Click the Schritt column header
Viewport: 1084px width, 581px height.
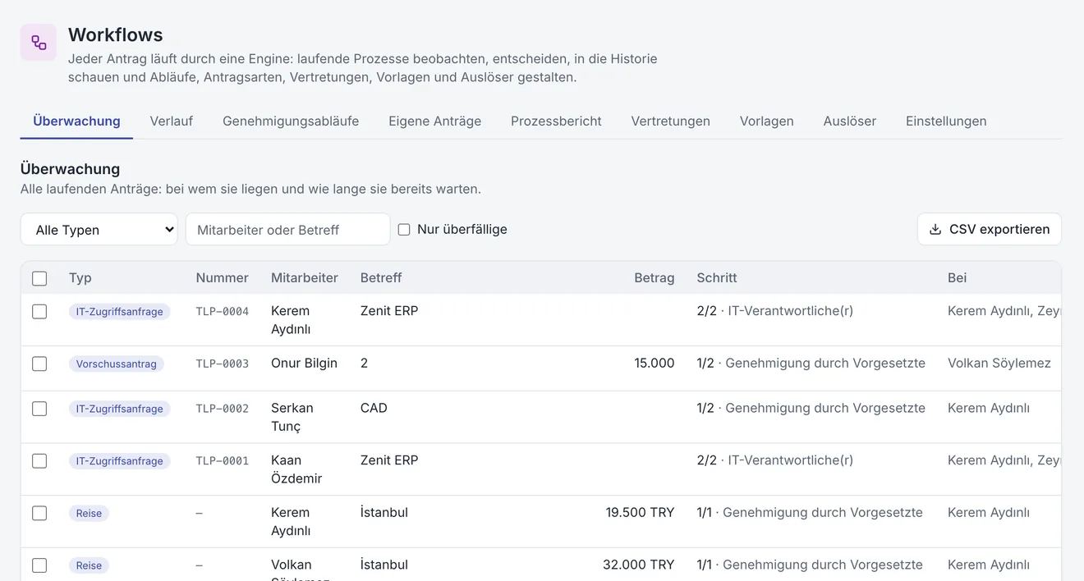pos(717,278)
